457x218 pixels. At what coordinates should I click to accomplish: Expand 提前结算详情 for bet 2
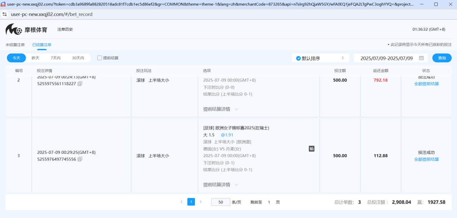(220, 109)
